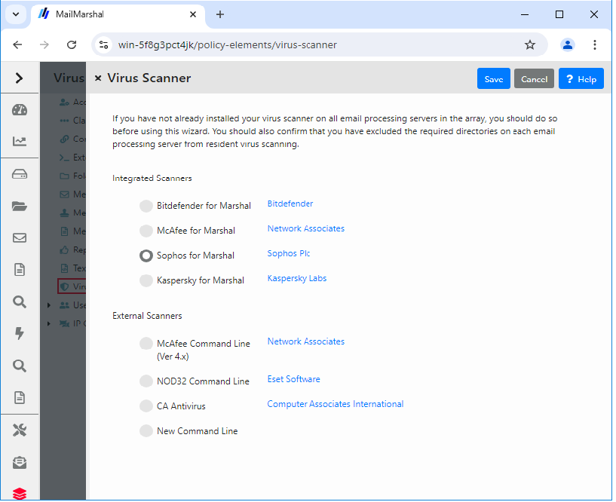Screen dimensions: 616x502
Task: Click the document icon below the envelope
Action: click(20, 270)
